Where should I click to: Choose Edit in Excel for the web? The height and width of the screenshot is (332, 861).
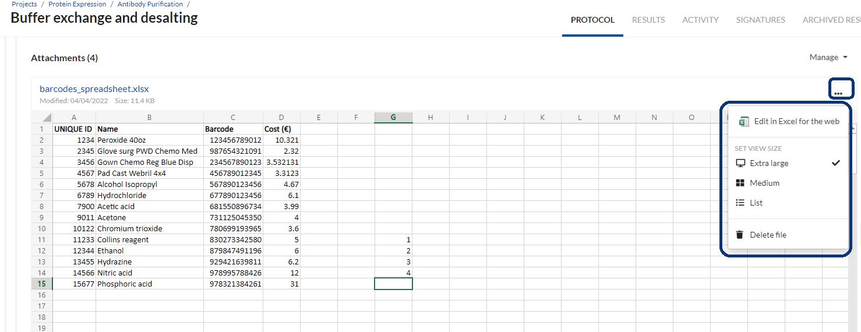pos(796,122)
